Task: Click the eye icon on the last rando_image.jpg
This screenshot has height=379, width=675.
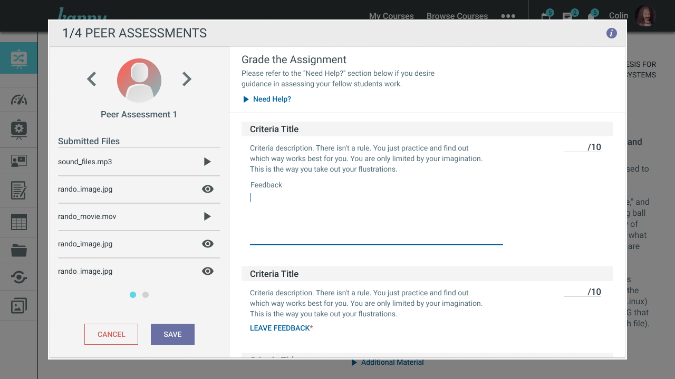Action: click(208, 271)
